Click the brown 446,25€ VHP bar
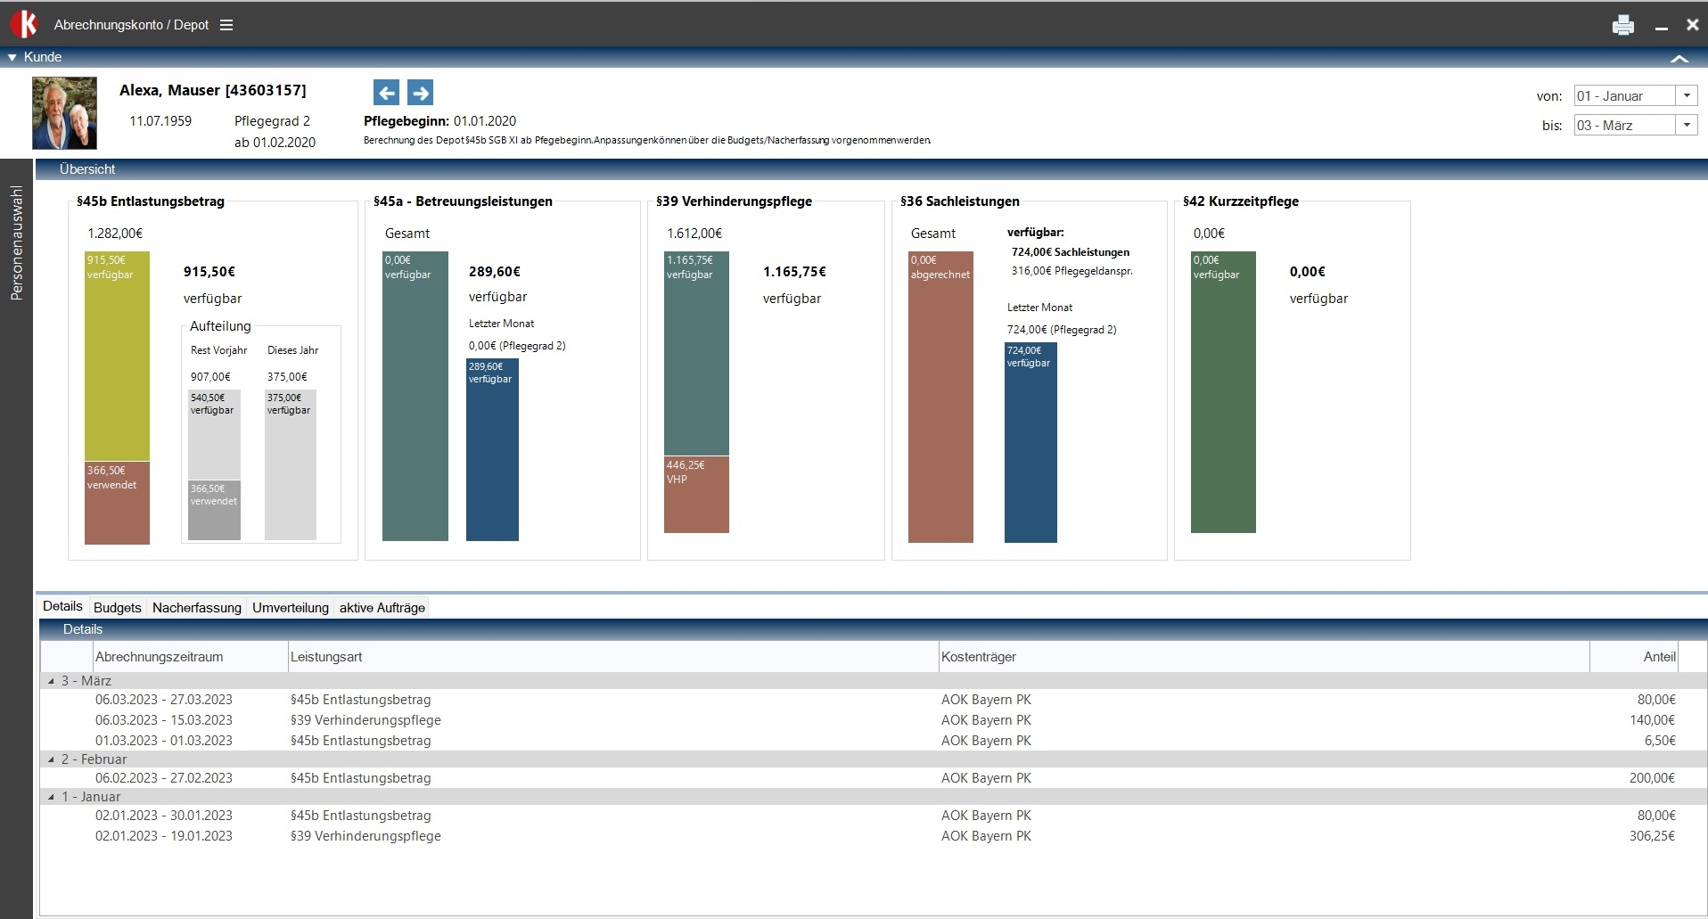 click(696, 495)
